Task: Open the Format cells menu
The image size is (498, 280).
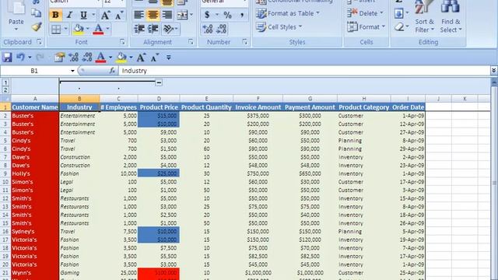Action: [x=366, y=27]
